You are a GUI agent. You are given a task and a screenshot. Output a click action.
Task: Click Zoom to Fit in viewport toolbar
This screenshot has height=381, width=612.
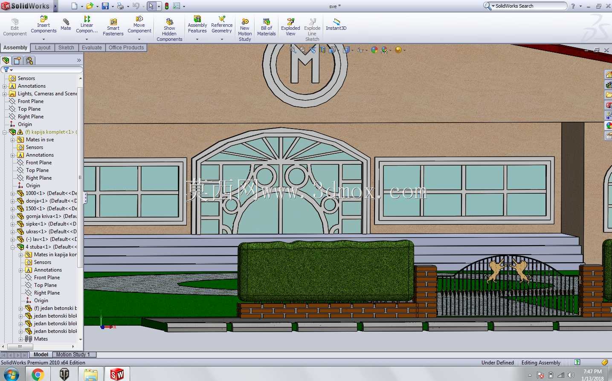point(293,50)
